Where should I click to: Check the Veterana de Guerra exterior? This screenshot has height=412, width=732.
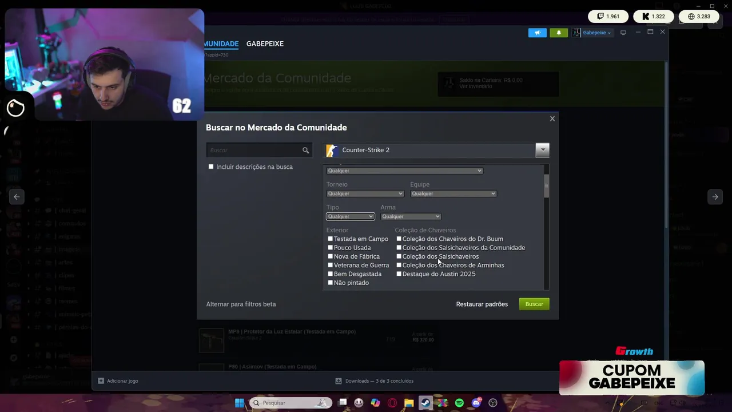330,265
